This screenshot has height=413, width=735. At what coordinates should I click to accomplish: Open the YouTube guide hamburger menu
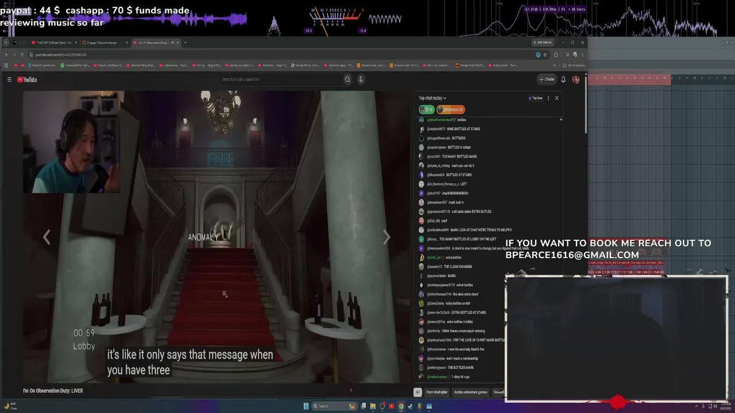point(9,80)
